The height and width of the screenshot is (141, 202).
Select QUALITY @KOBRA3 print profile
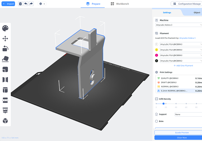[180, 78]
